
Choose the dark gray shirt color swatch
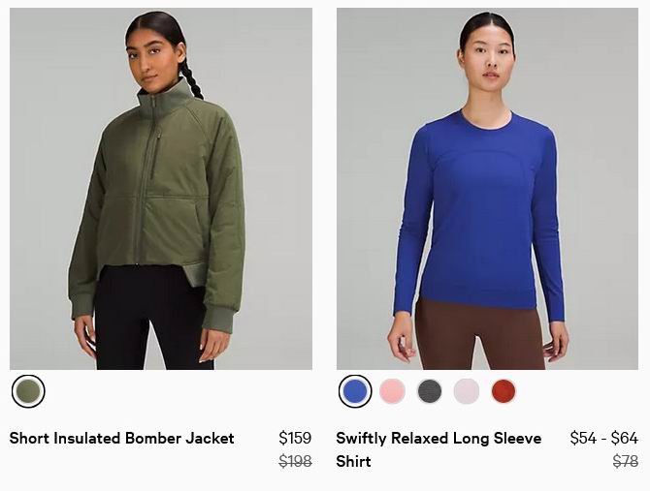(x=430, y=391)
